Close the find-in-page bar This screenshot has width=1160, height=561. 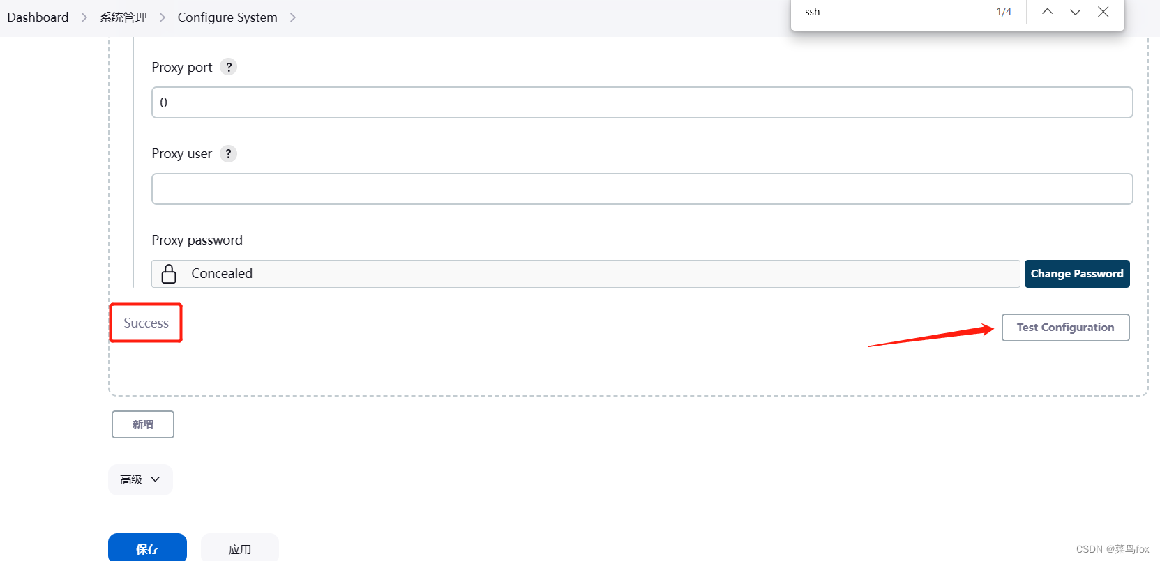pos(1103,12)
